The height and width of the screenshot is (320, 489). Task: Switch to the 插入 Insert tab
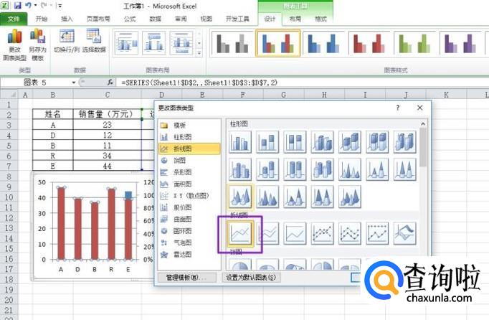(x=67, y=19)
